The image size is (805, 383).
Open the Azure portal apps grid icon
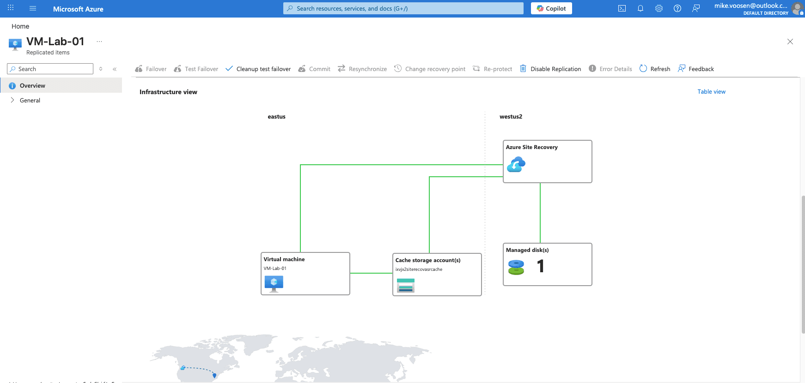(x=11, y=8)
